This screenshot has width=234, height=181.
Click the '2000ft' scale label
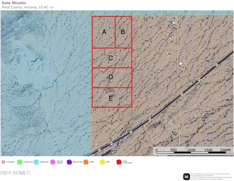tap(225, 150)
